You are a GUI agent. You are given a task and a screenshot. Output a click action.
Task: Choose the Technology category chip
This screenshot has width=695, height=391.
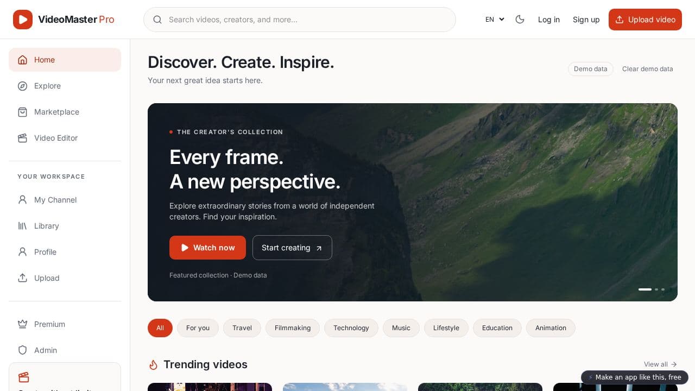[x=351, y=328]
